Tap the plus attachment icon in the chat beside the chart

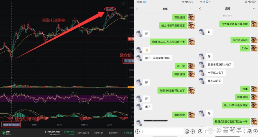tap(193, 131)
